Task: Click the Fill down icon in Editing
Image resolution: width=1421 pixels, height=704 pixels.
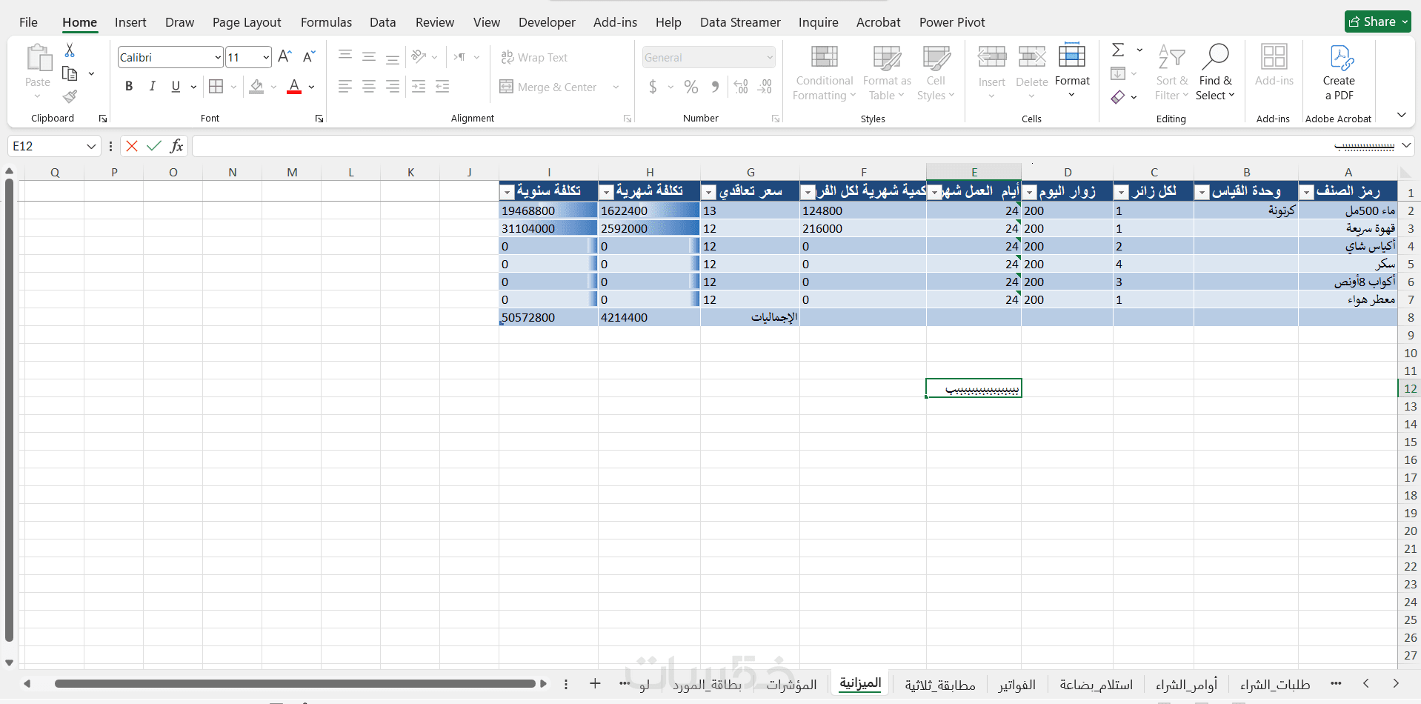Action: coord(1118,73)
